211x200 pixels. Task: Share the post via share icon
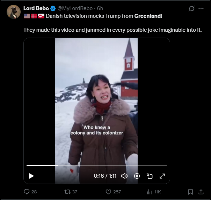[201, 192]
